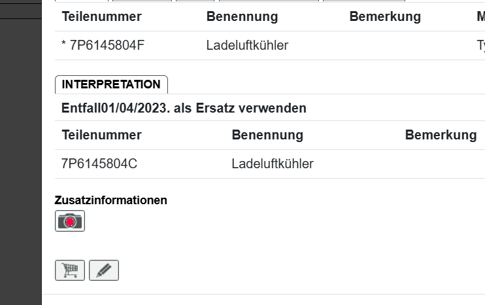Viewport: 485px width, 305px height.
Task: Select the INTERPRETATION tab
Action: (111, 84)
